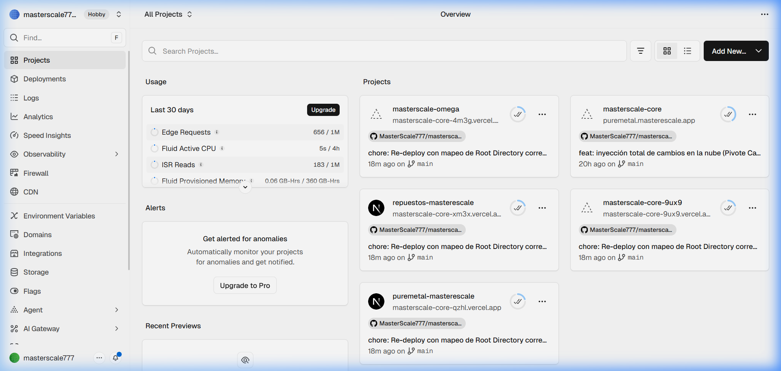Open account options next to masterscale777
Image resolution: width=781 pixels, height=371 pixels.
(99, 358)
